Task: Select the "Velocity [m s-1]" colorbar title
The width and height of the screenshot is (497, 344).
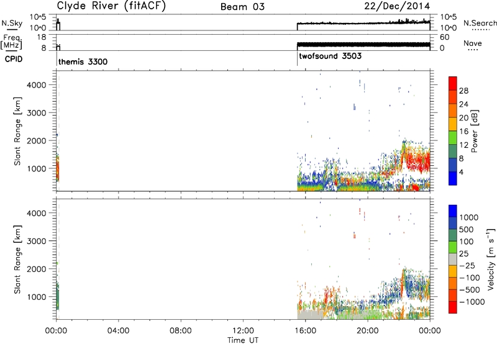Action: click(x=491, y=259)
